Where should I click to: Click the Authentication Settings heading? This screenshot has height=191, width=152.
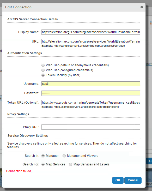coord(25,53)
